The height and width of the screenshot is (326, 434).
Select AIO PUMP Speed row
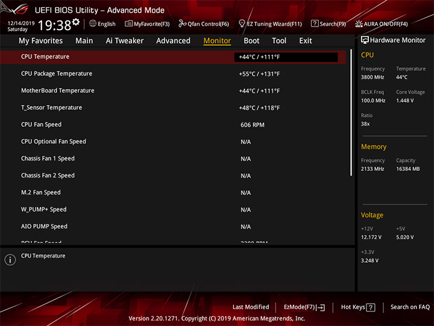(x=173, y=226)
